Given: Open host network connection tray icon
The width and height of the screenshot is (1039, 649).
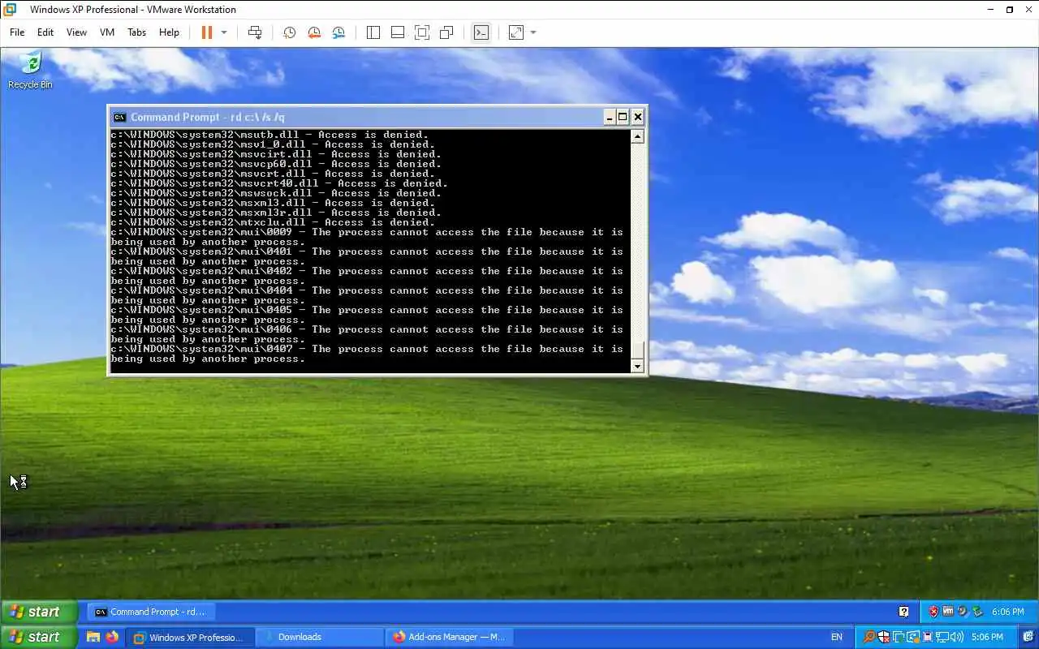Looking at the screenshot, I should pyautogui.click(x=942, y=637).
